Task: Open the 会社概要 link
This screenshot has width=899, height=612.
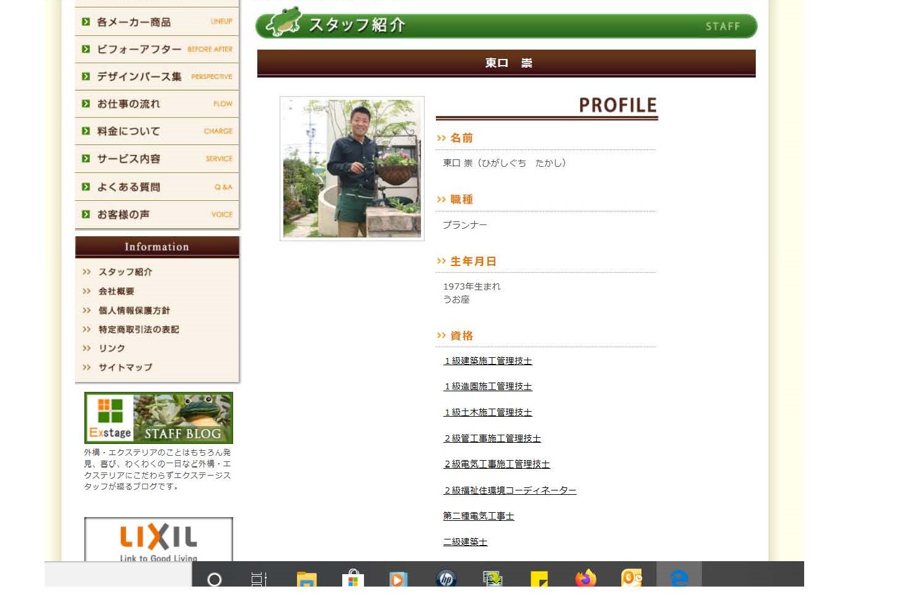Action: tap(117, 291)
